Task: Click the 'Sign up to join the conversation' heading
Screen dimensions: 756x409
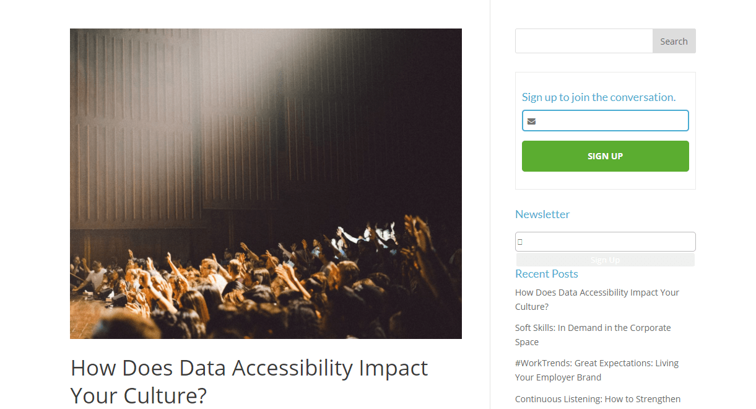Action: click(598, 97)
